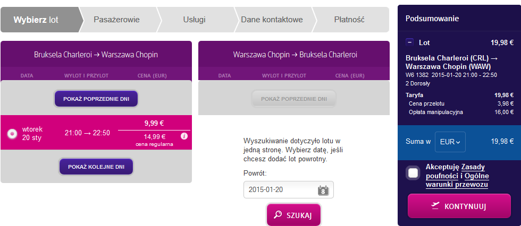Open the EUR currency dropdown

[450, 142]
